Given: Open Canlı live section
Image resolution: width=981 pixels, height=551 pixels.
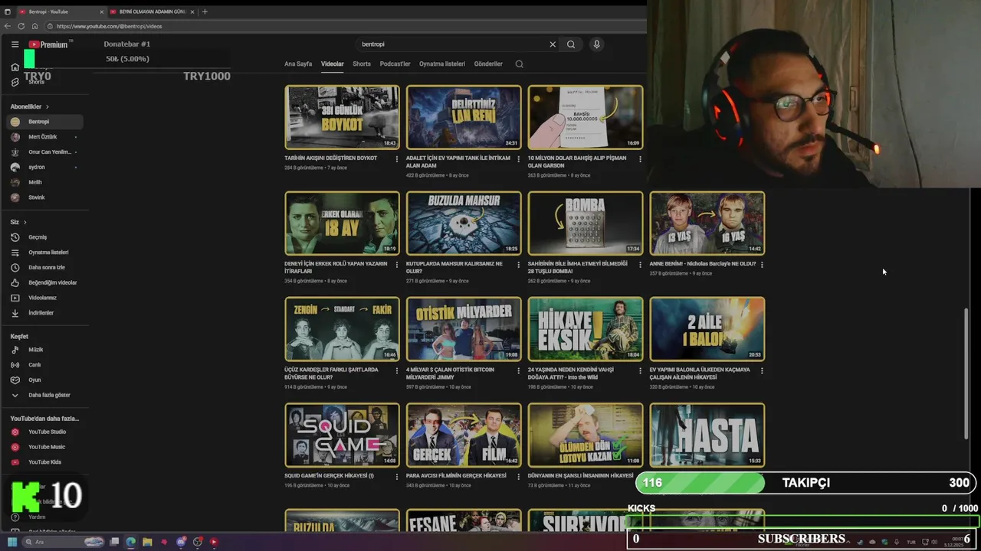Looking at the screenshot, I should tap(46, 365).
